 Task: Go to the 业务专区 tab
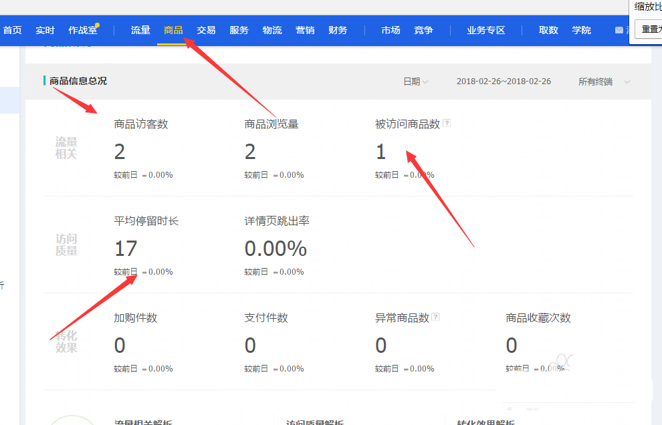tap(486, 30)
